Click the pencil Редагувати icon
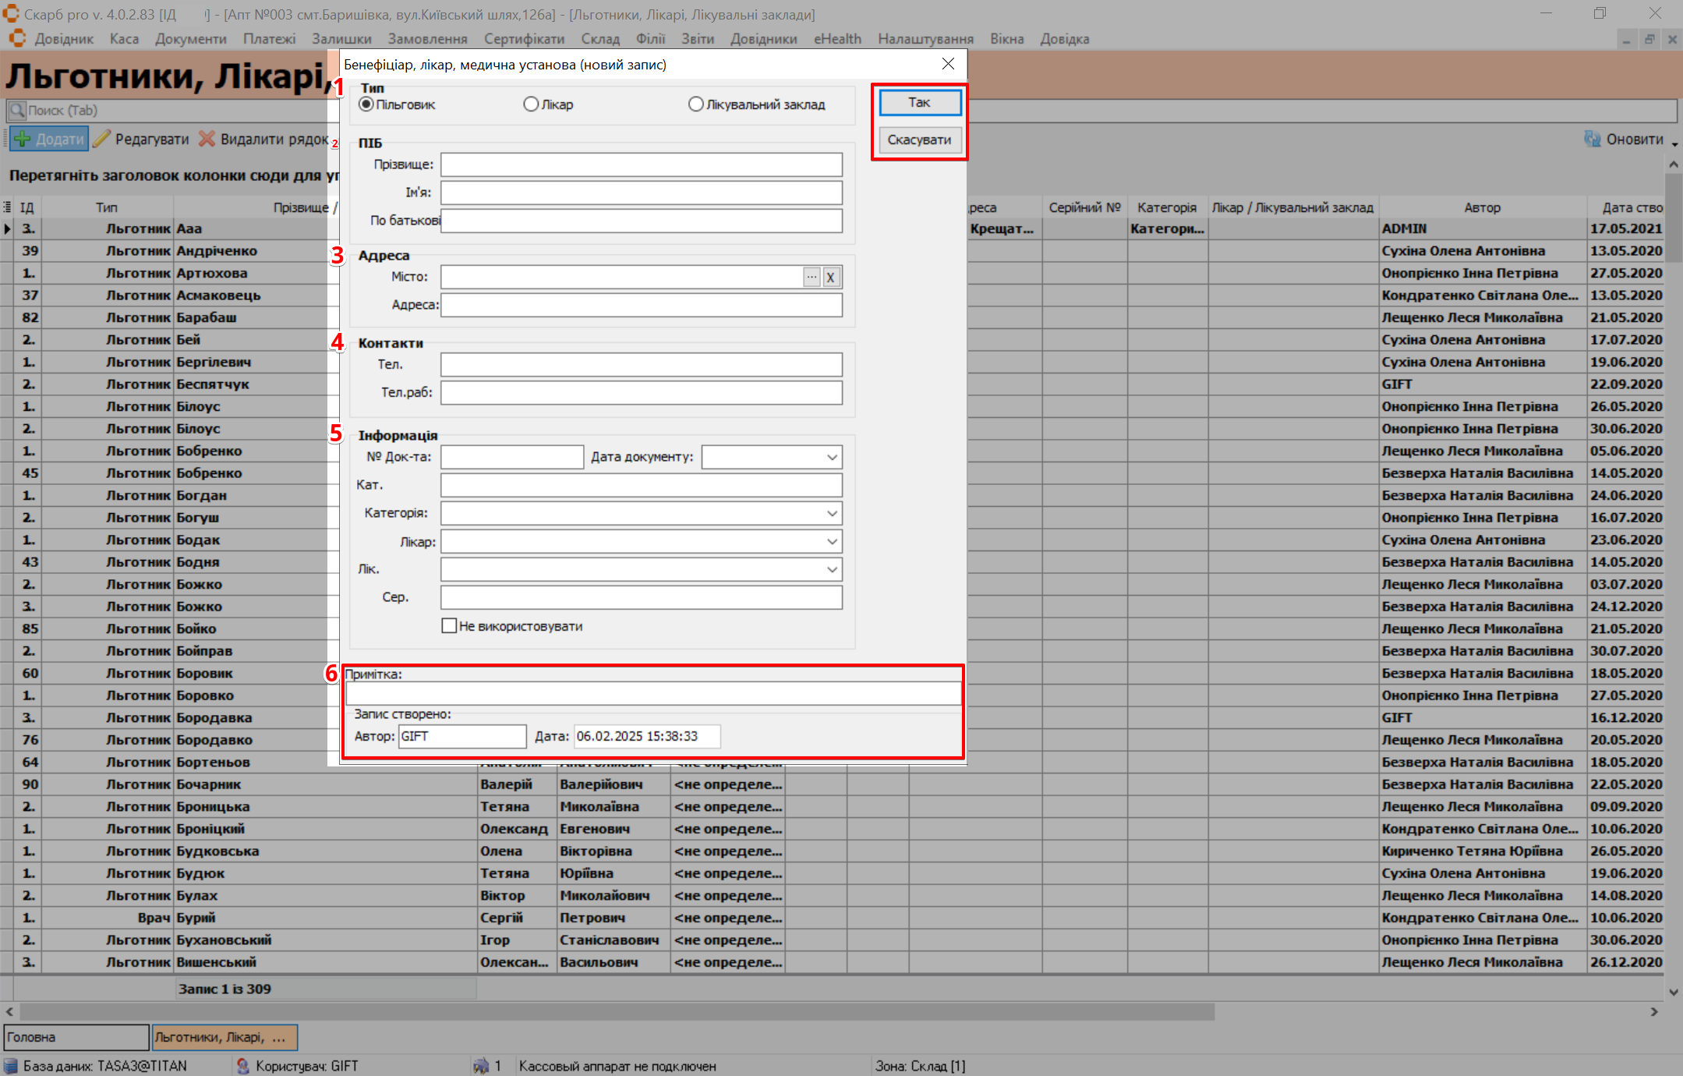1683x1076 pixels. pos(102,139)
